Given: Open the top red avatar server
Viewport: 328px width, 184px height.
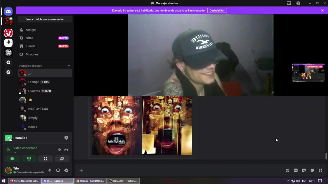Looking at the screenshot, I should click(x=8, y=21).
